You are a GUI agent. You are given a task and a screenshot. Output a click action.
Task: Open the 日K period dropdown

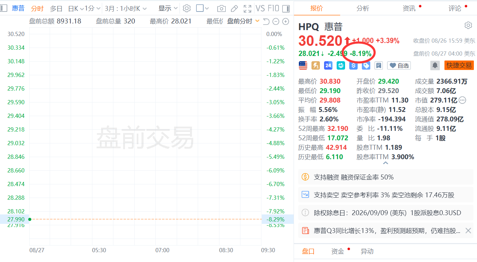[x=76, y=8]
